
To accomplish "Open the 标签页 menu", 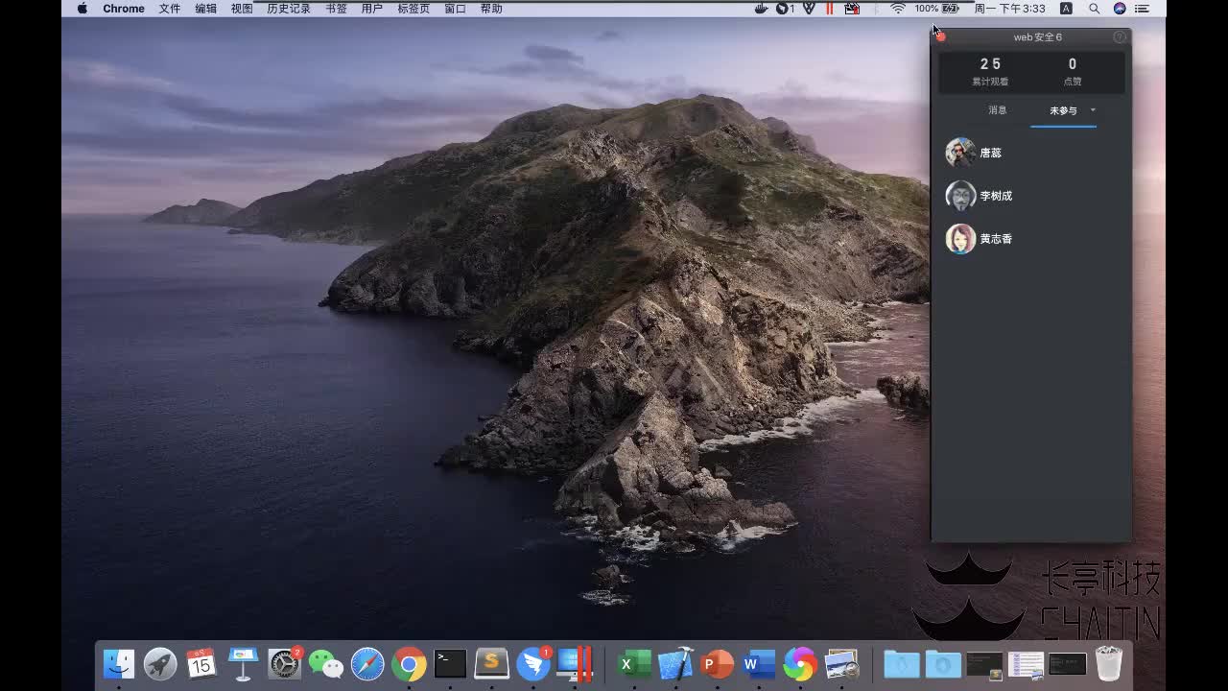I will pos(413,9).
